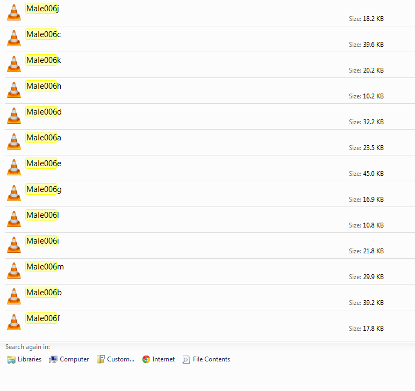
Task: Click the size value 23.5 KB
Action: click(x=373, y=148)
